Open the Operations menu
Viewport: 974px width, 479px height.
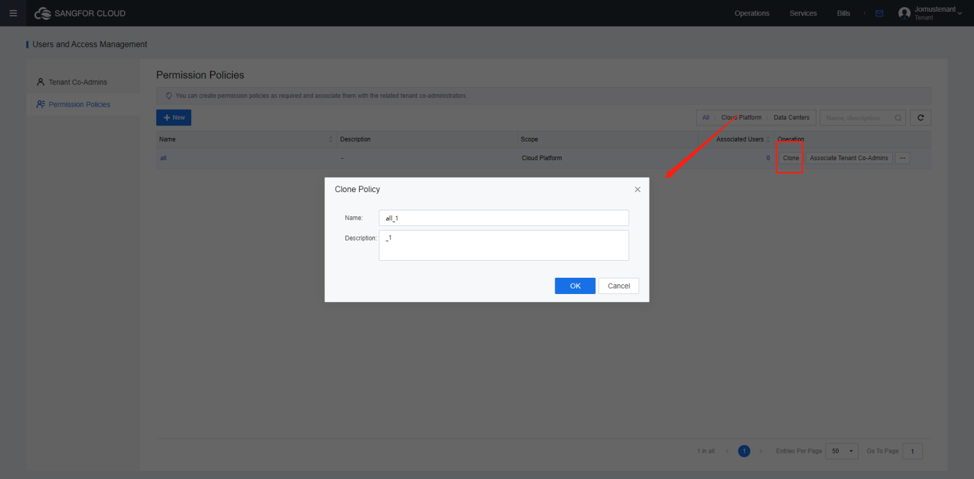[752, 13]
